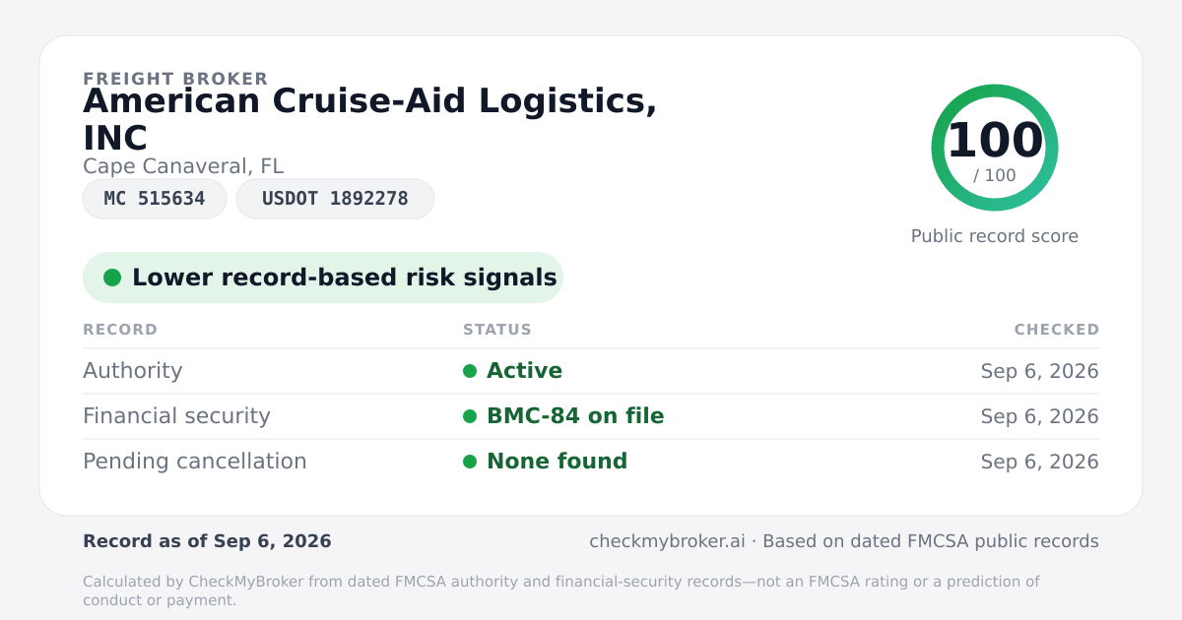
Task: Click the green dot in risk signals badge
Action: [112, 278]
